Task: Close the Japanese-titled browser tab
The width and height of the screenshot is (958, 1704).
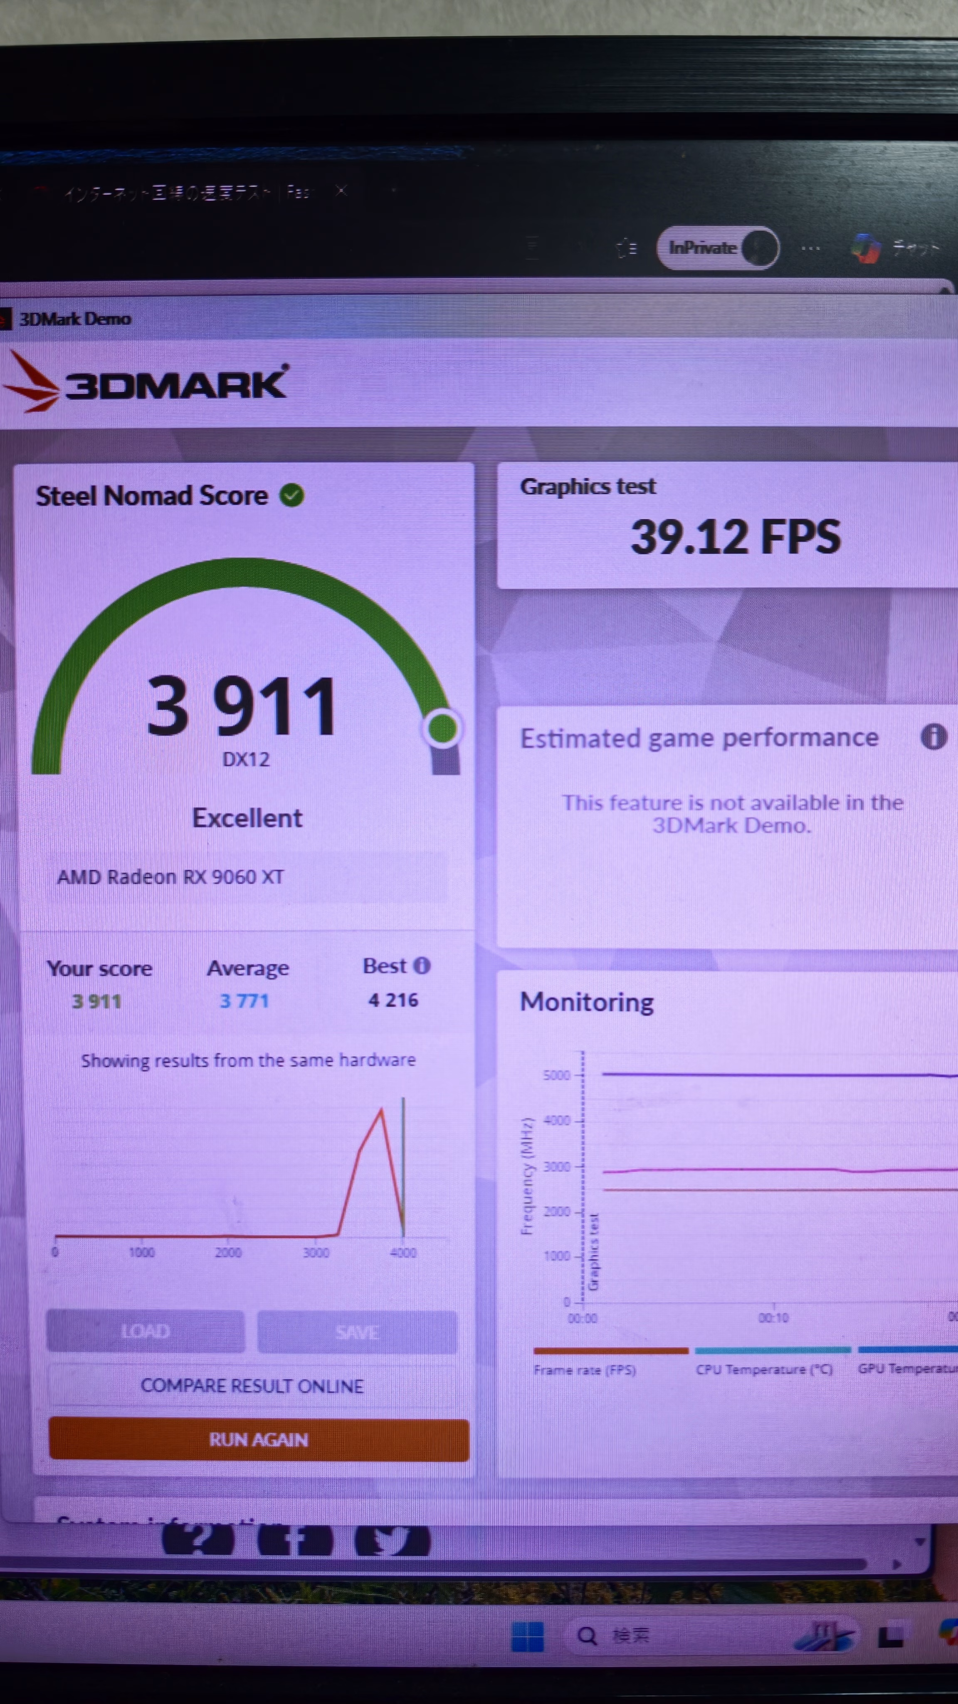Action: (x=341, y=191)
